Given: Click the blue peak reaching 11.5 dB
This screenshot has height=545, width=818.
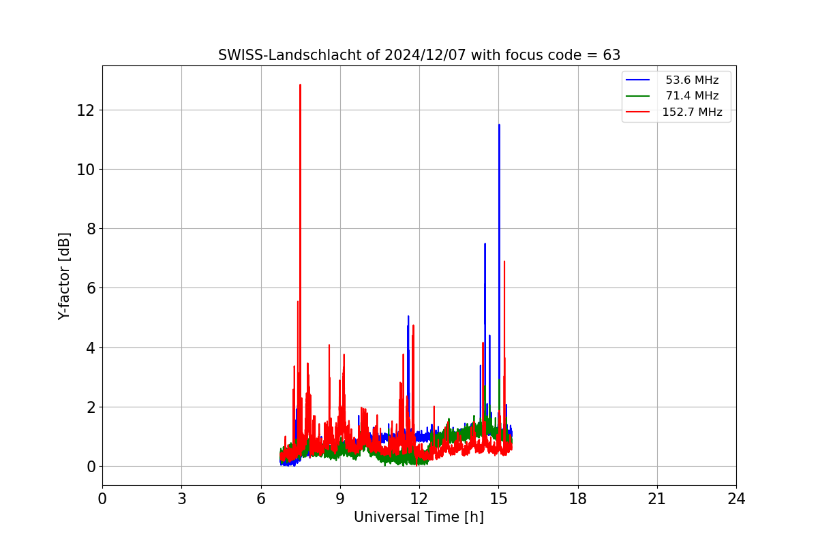Looking at the screenshot, I should (499, 125).
